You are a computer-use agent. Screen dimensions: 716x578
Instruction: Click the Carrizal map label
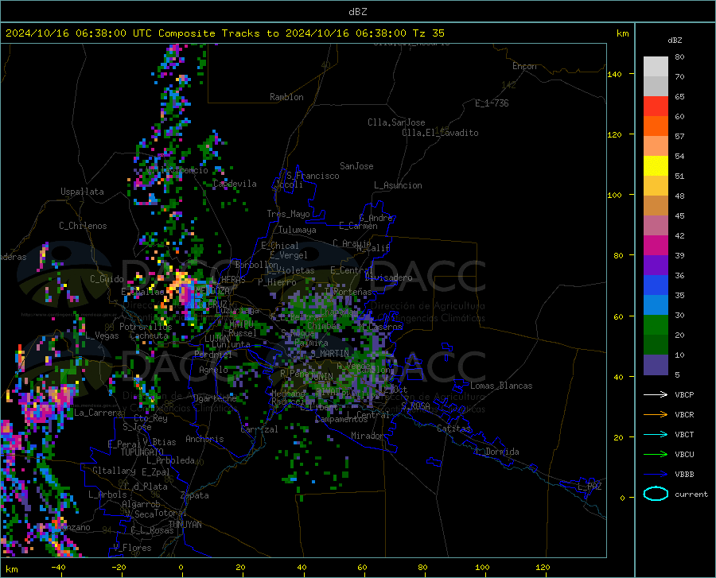tap(259, 429)
